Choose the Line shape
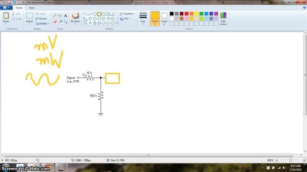This screenshot has height=172, width=307. click(x=86, y=14)
